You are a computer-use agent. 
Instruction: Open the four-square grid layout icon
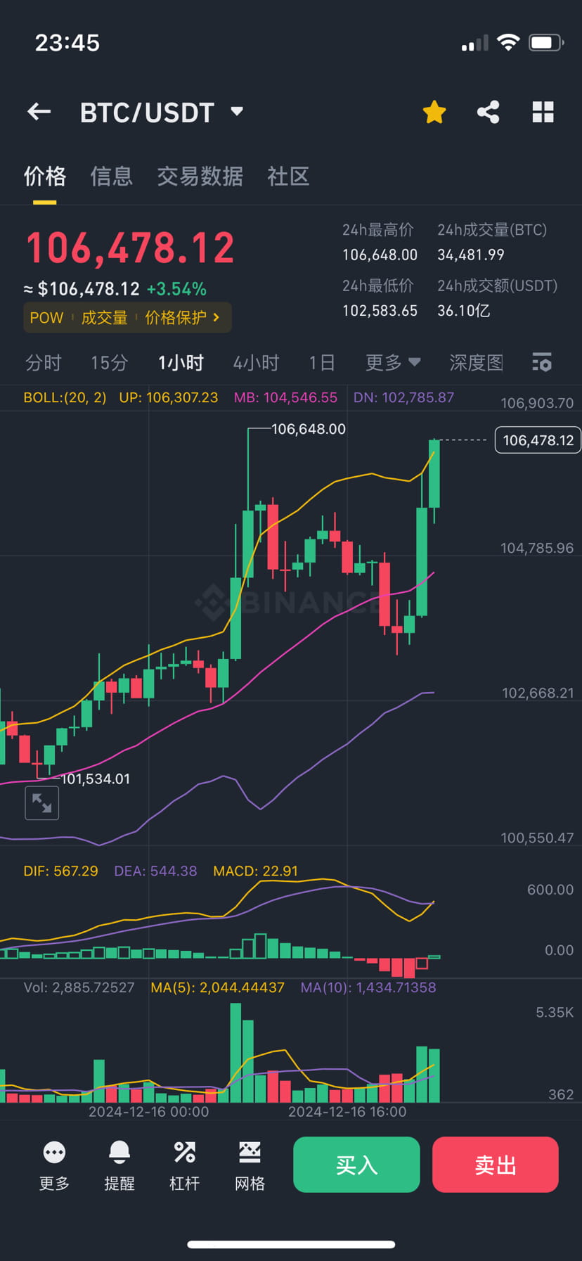tap(543, 112)
